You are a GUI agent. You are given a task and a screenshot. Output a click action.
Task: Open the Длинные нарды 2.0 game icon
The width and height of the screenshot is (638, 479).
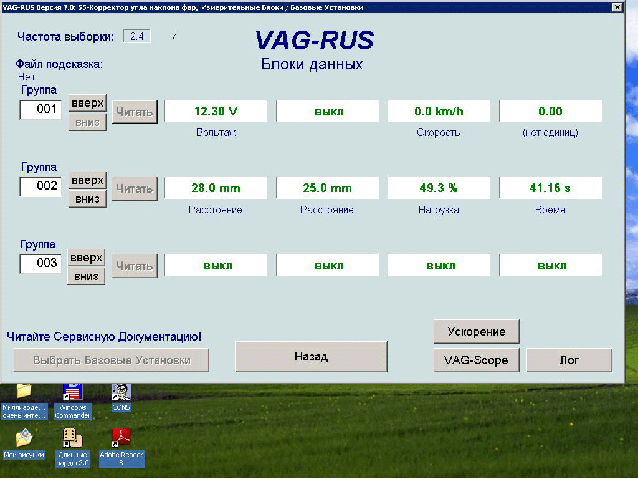[x=73, y=439]
